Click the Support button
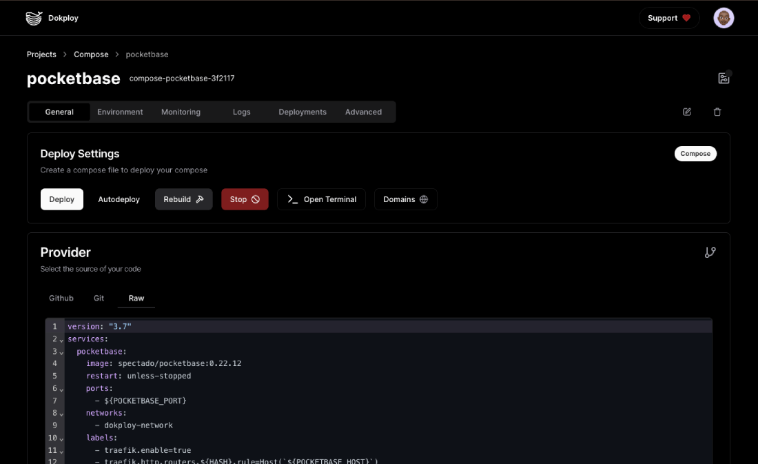 click(669, 18)
